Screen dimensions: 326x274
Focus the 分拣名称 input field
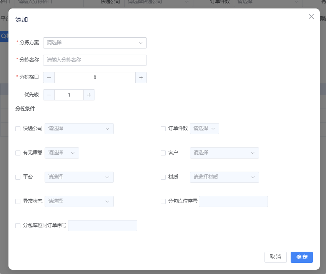[x=95, y=60]
